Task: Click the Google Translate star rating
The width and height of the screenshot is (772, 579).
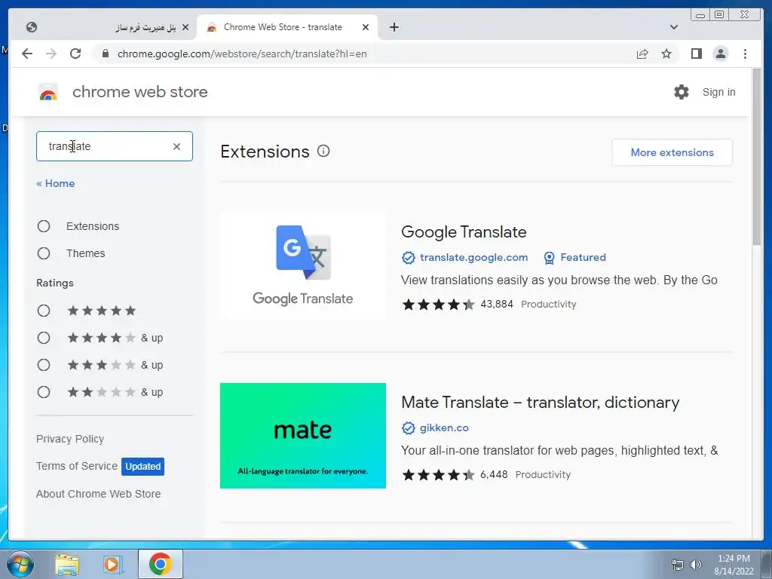Action: click(x=438, y=305)
